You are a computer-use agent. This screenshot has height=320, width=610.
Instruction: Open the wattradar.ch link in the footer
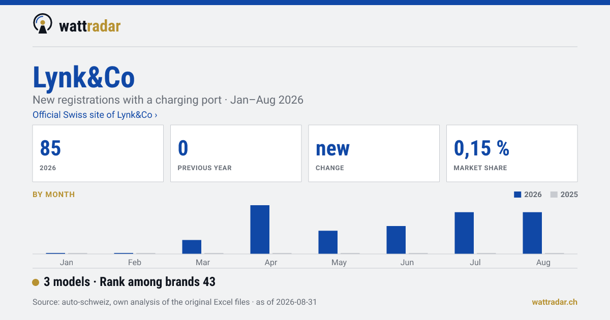click(555, 302)
